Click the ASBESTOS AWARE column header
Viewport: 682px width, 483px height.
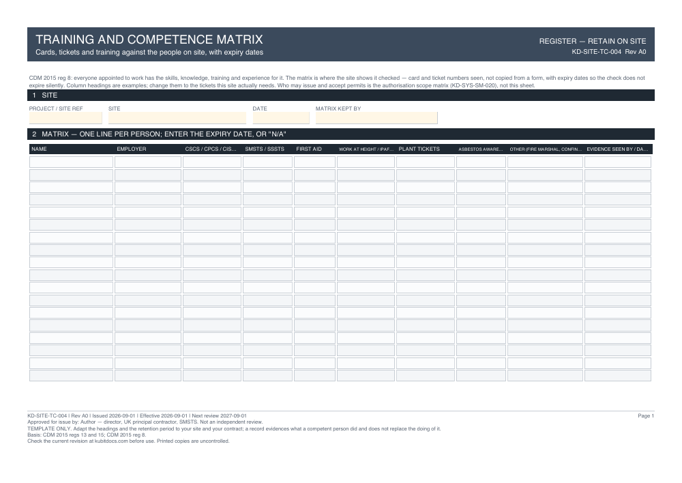click(481, 149)
